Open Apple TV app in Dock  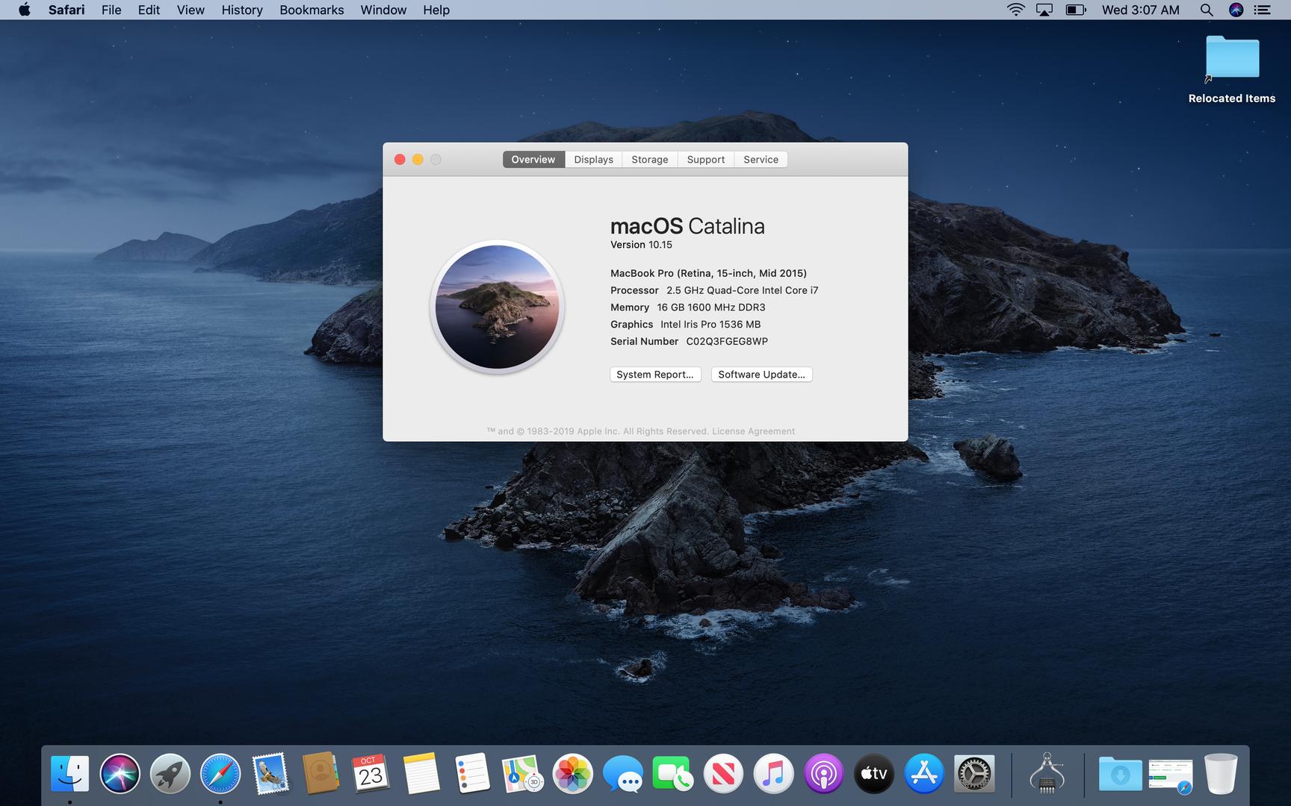point(873,773)
